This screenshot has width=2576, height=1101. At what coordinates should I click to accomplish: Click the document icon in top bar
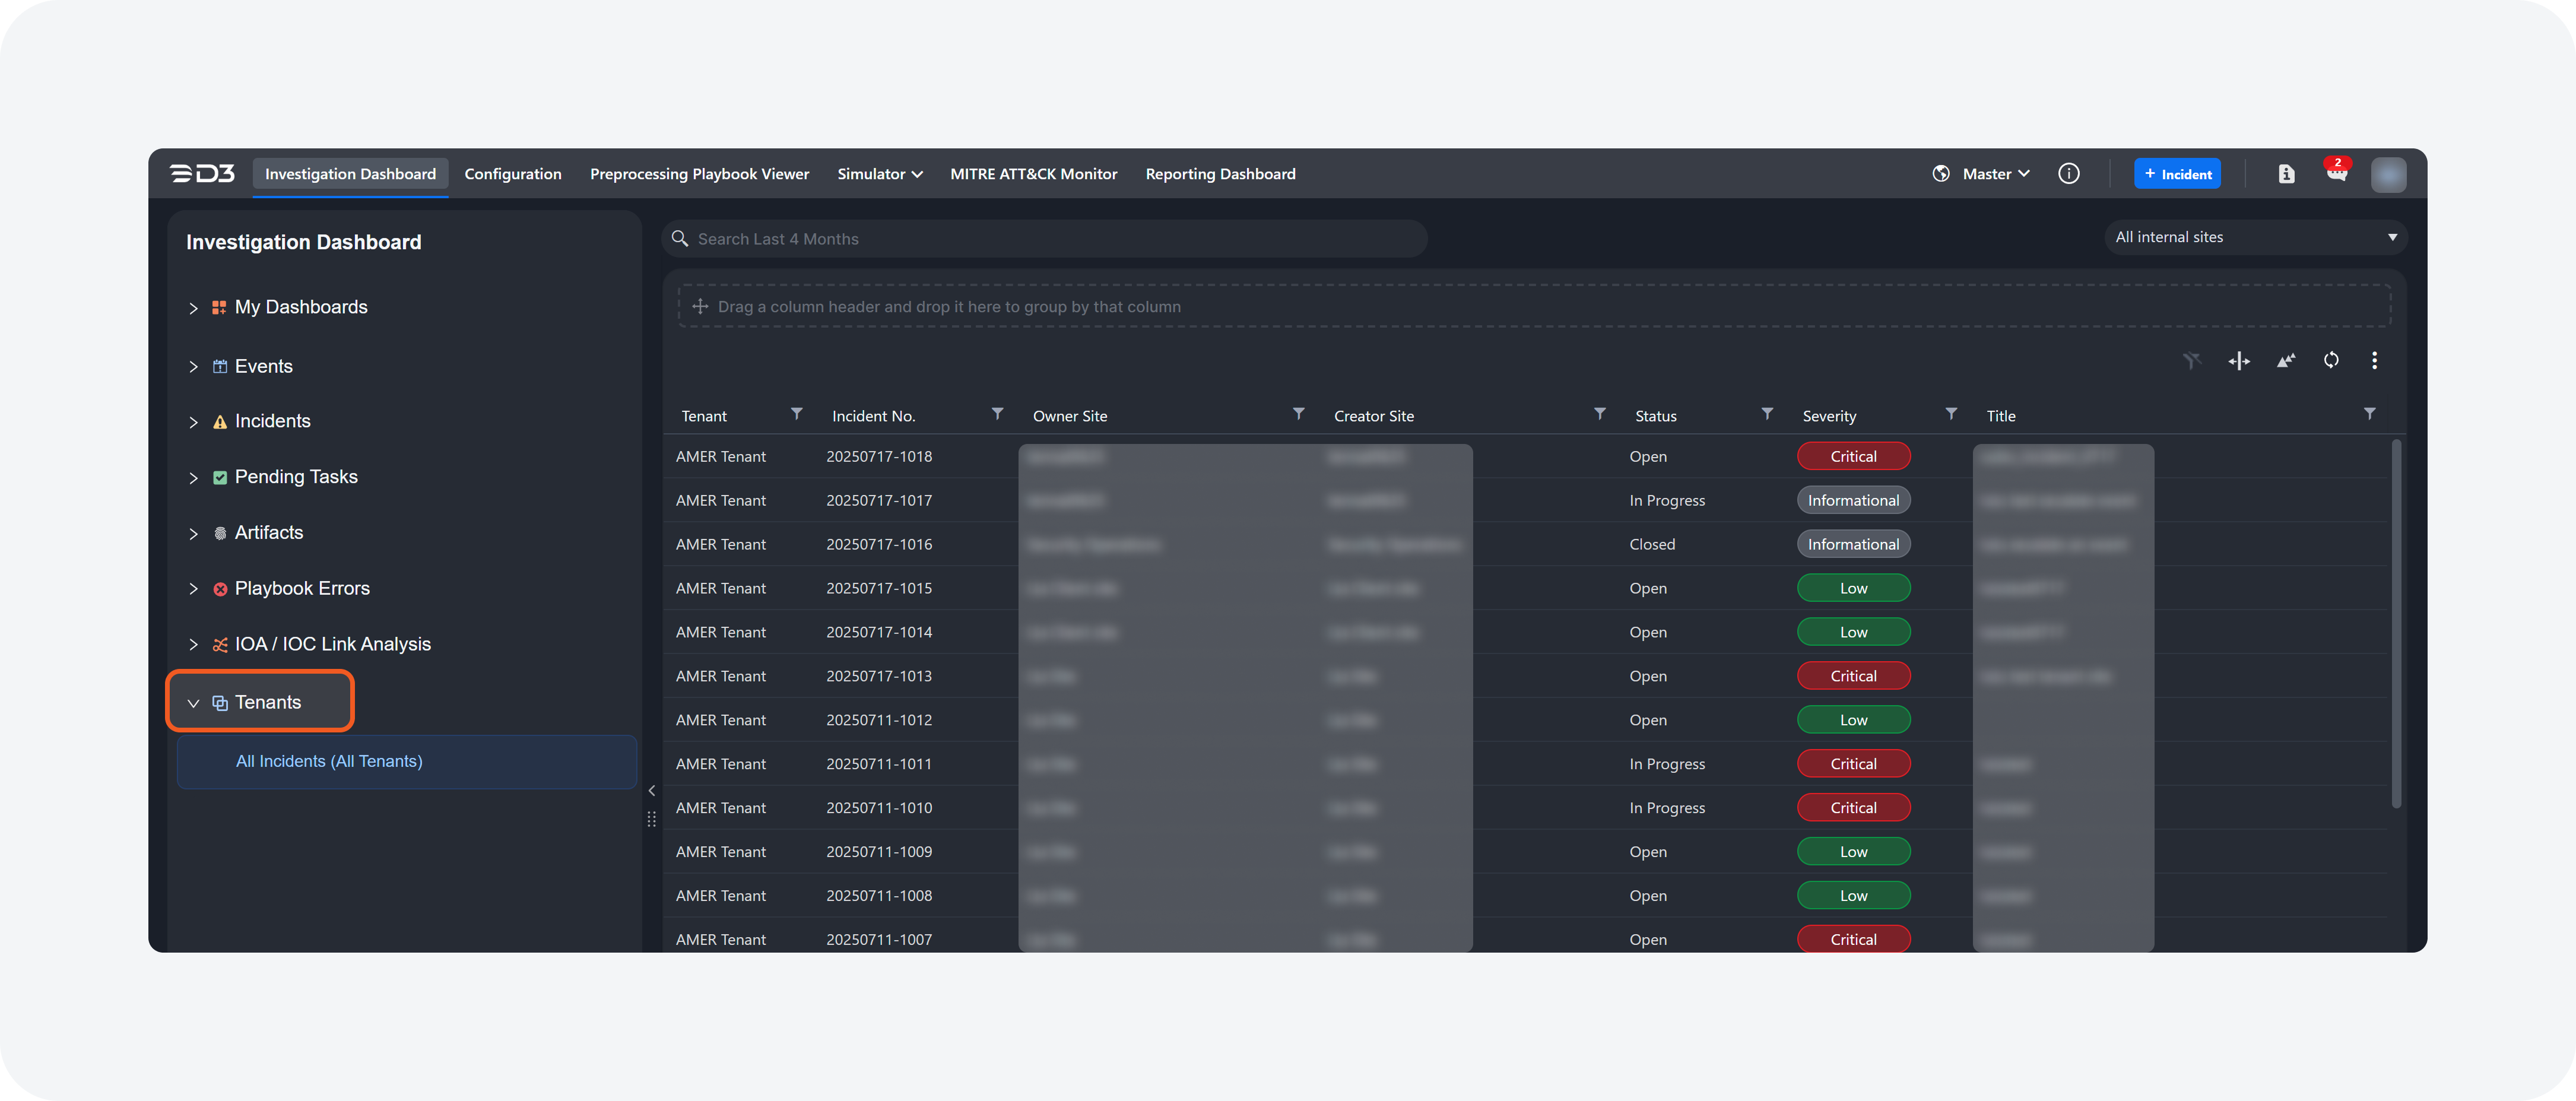(2286, 174)
